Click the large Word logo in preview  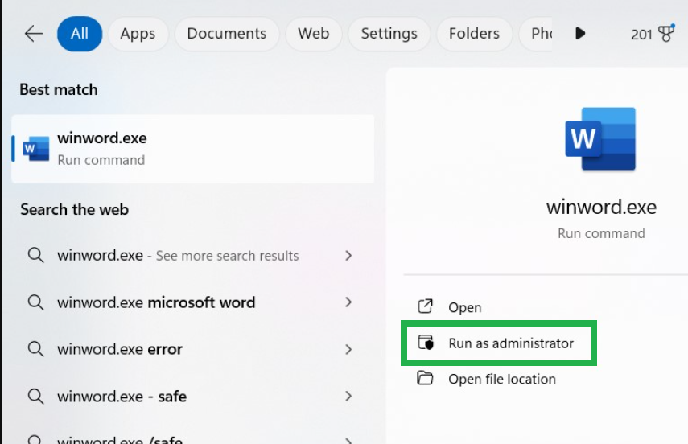(600, 142)
